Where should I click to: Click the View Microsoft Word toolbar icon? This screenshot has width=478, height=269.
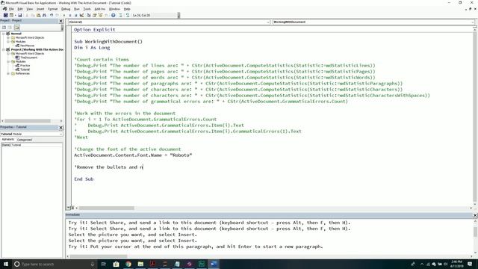pyautogui.click(x=5, y=15)
